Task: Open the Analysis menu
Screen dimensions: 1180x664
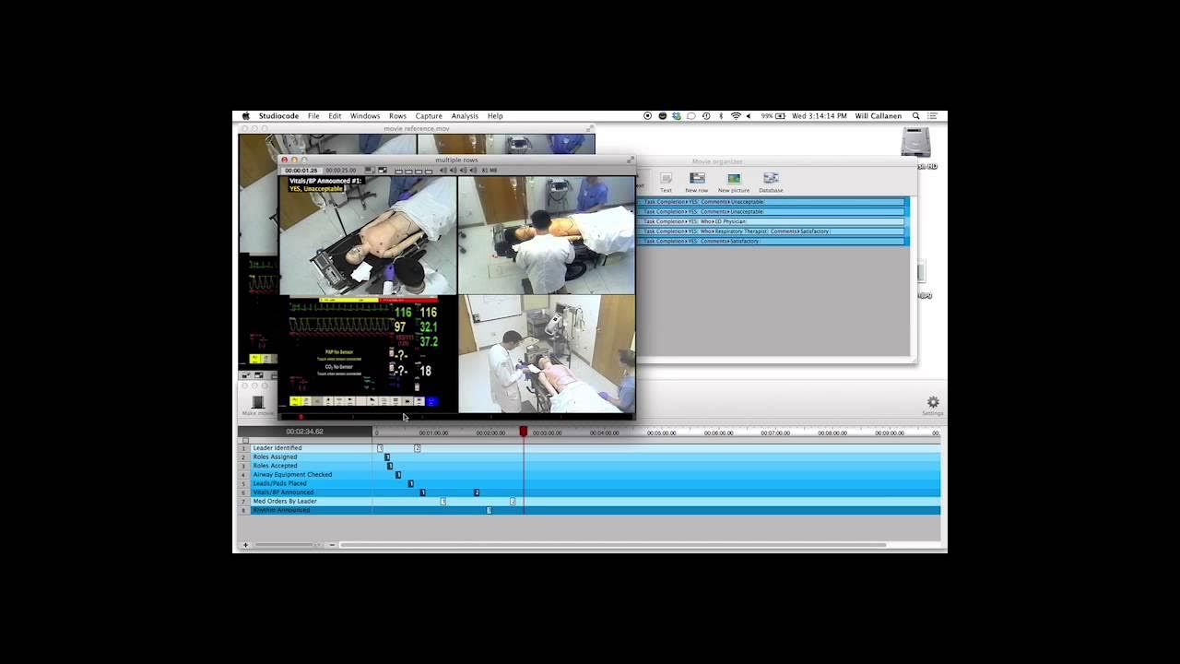Action: click(x=465, y=115)
